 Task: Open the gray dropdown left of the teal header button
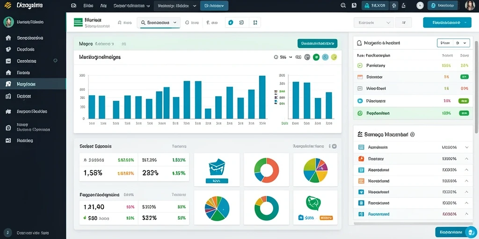point(373,22)
